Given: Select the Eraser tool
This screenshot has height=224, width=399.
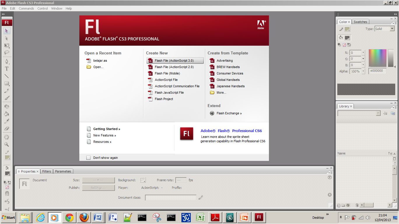Looking at the screenshot, I should pos(7,128).
